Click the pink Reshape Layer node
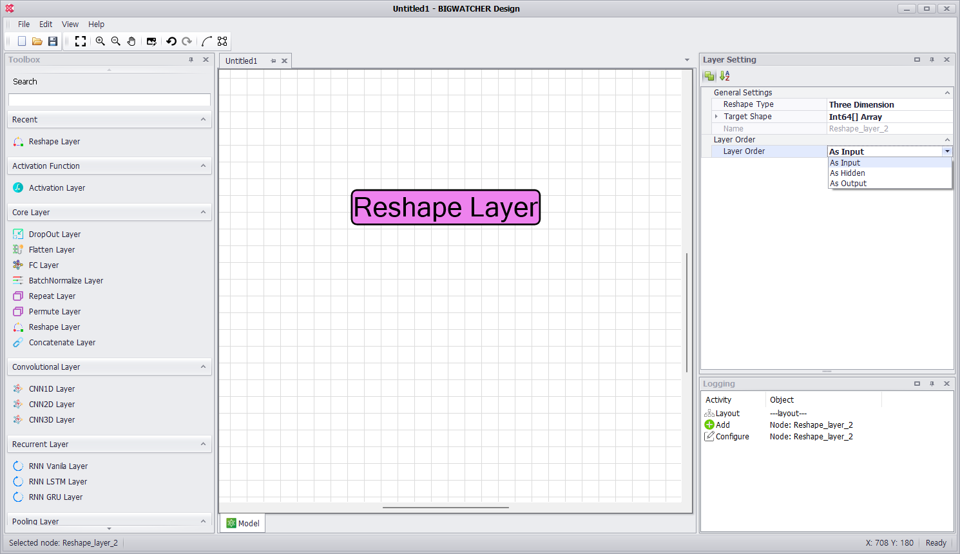The width and height of the screenshot is (960, 554). 445,207
